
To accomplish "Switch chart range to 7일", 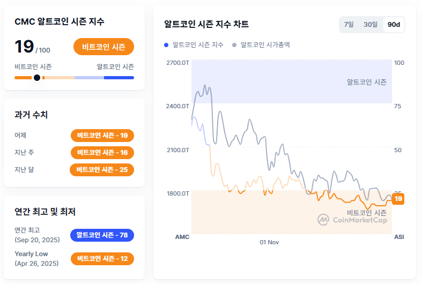I will (x=349, y=25).
